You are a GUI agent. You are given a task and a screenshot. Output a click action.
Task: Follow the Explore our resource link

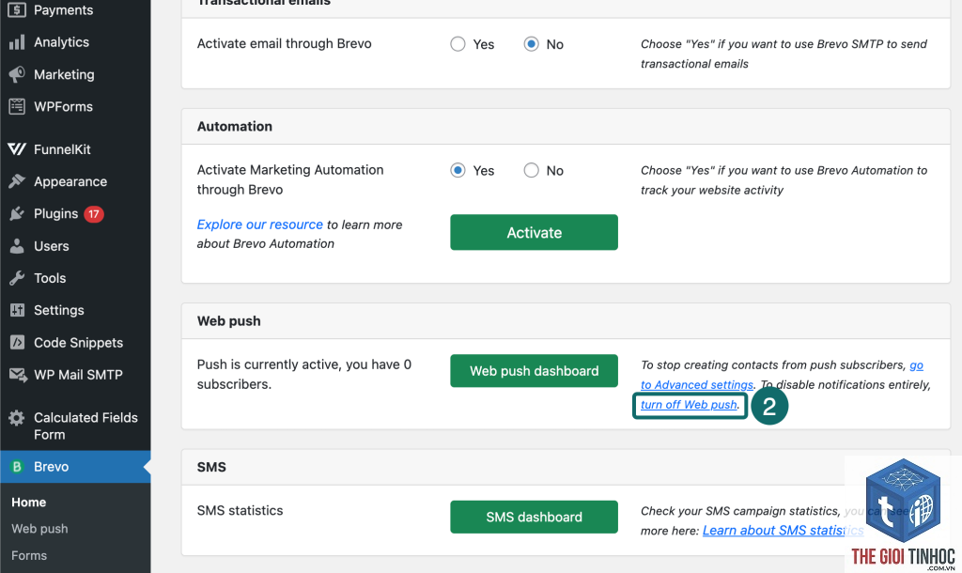(259, 225)
